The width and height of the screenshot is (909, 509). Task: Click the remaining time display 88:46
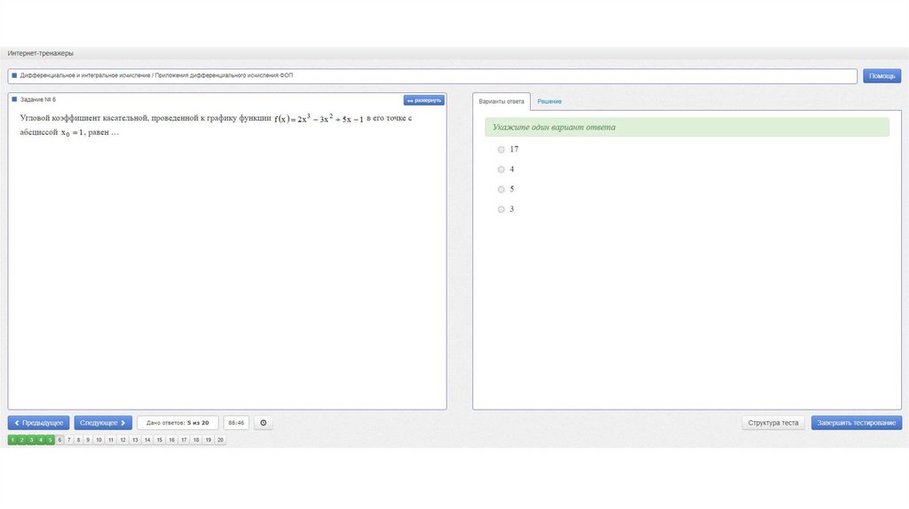[235, 423]
